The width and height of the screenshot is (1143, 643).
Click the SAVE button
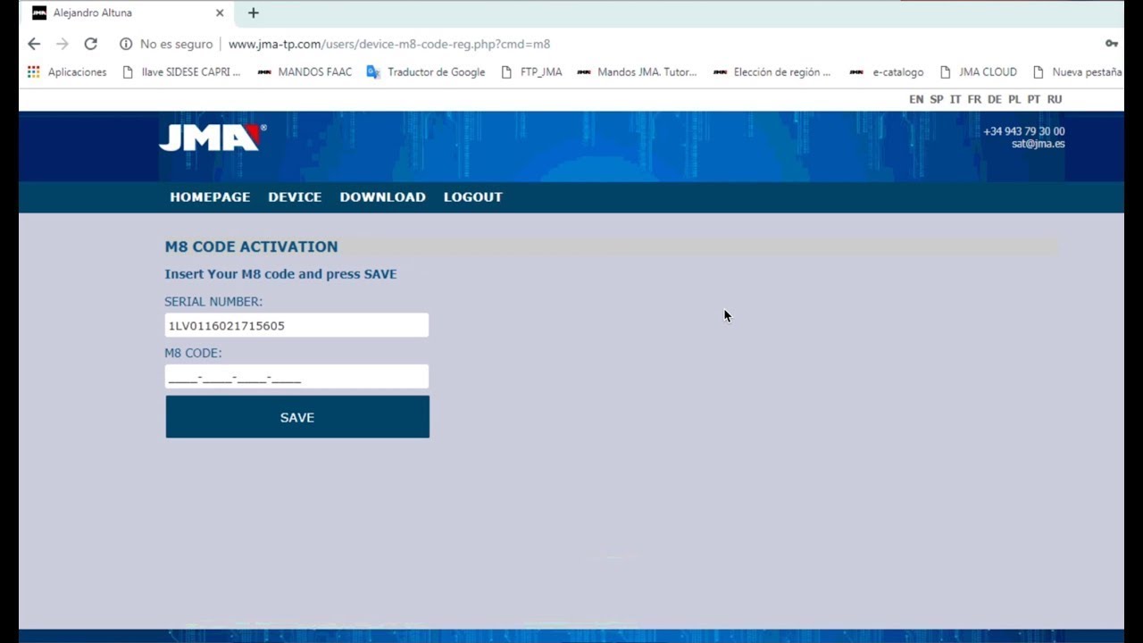297,417
